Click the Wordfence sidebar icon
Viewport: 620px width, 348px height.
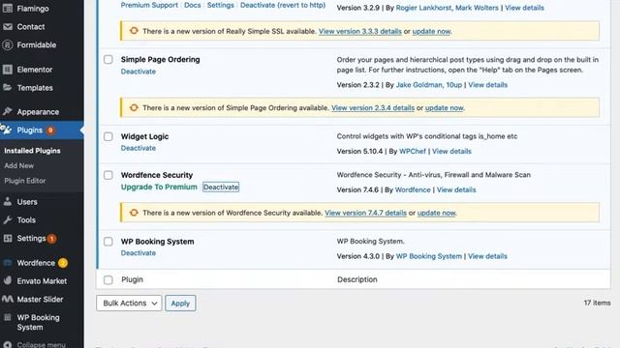(8, 263)
